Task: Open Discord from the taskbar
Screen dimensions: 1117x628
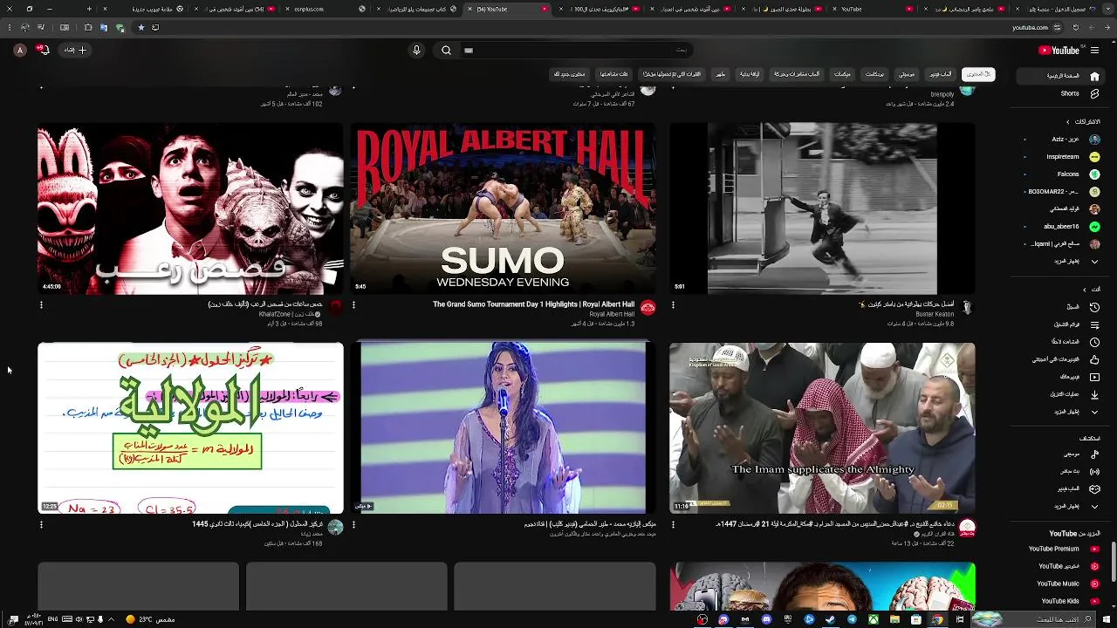Action: (x=766, y=619)
